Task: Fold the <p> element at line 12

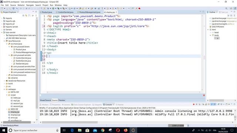Action: tap(46, 53)
